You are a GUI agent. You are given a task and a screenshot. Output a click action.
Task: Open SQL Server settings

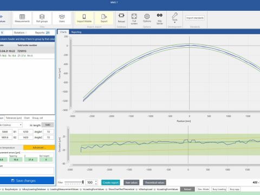click(160, 18)
